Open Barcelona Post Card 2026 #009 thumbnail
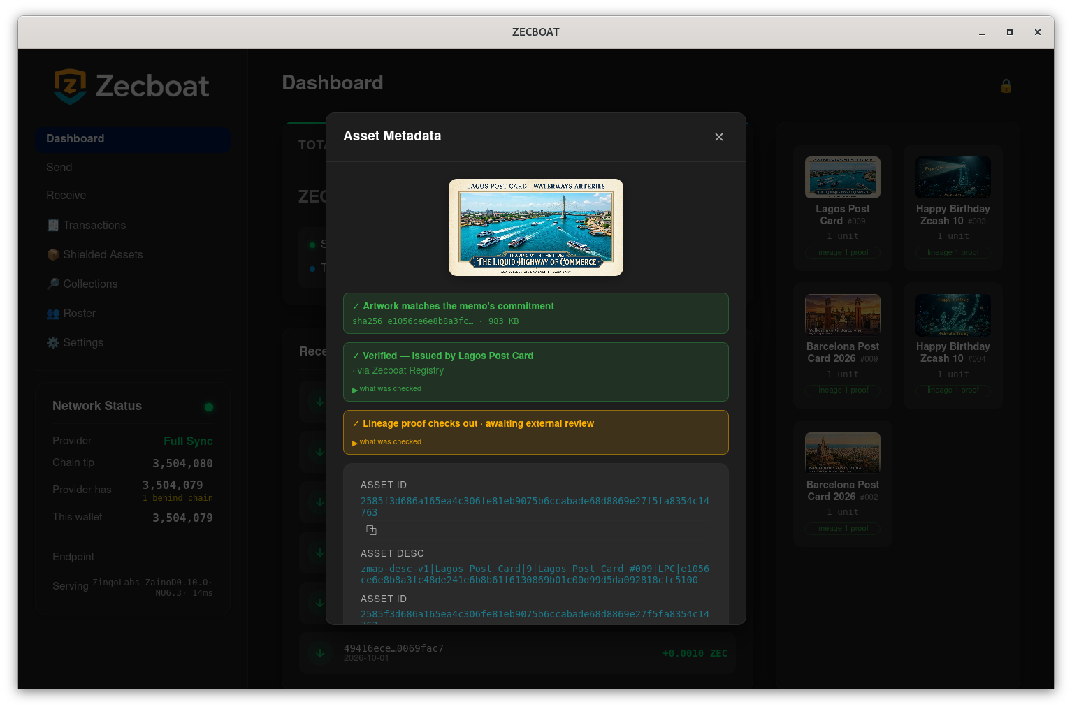The height and width of the screenshot is (709, 1072). click(x=843, y=315)
